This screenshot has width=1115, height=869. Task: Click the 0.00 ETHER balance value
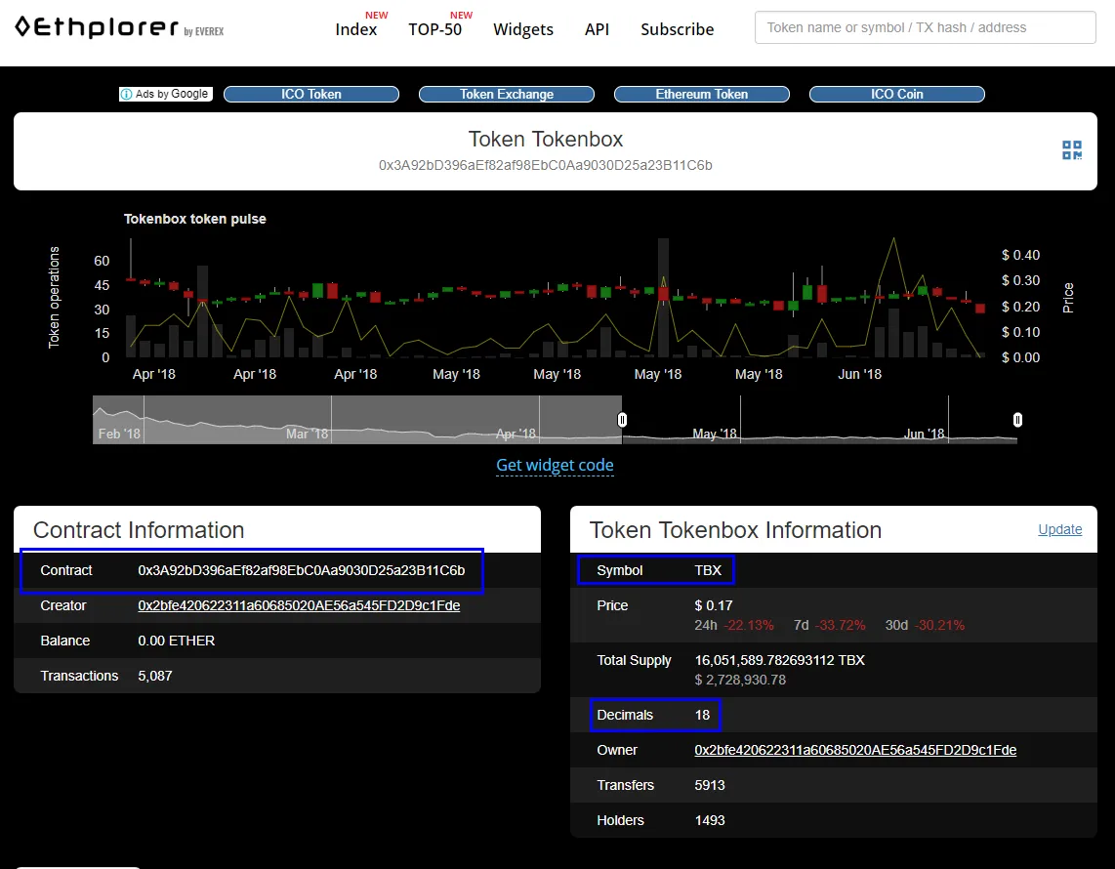pyautogui.click(x=177, y=641)
